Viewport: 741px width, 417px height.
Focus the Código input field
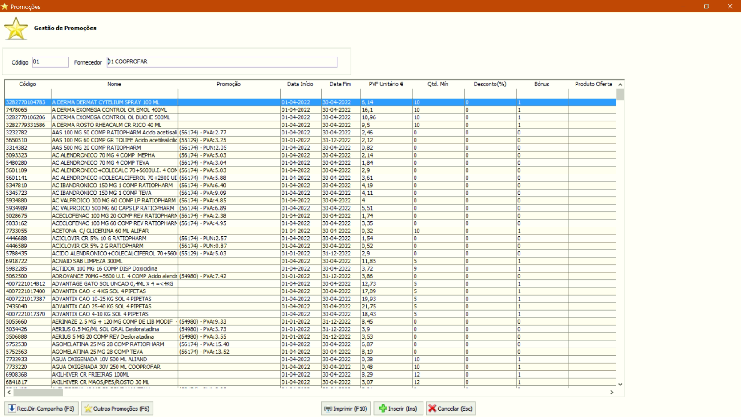[50, 62]
